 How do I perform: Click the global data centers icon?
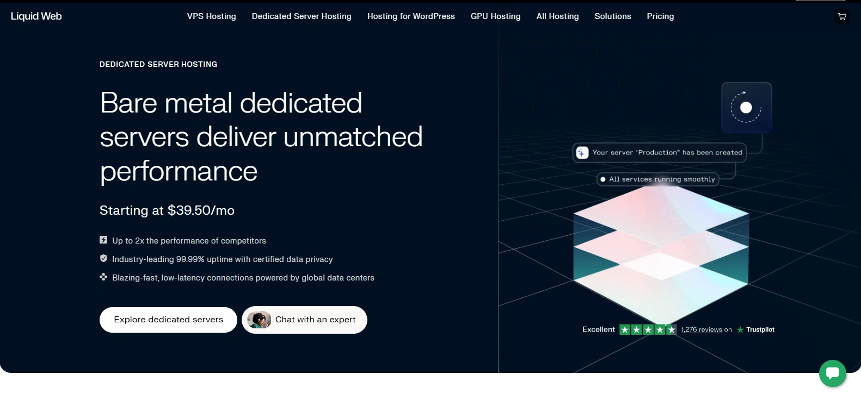click(x=103, y=277)
